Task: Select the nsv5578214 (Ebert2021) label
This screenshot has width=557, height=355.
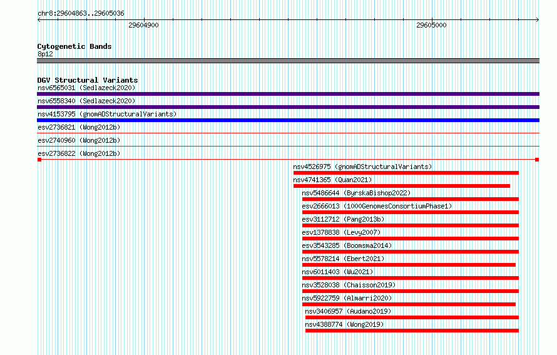Action: point(343,259)
